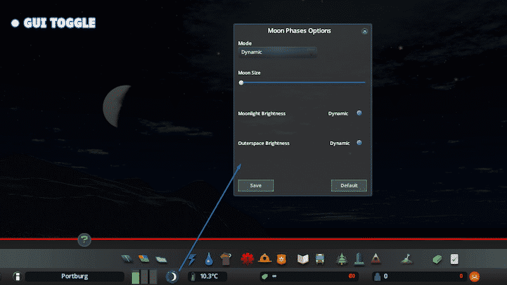Open the Water and Sewage icon
The height and width of the screenshot is (285, 507).
coord(209,258)
